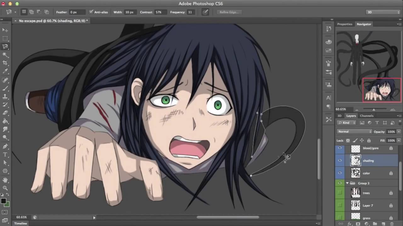403x226 pixels.
Task: Open the blend mode Normal dropdown
Action: tap(355, 132)
